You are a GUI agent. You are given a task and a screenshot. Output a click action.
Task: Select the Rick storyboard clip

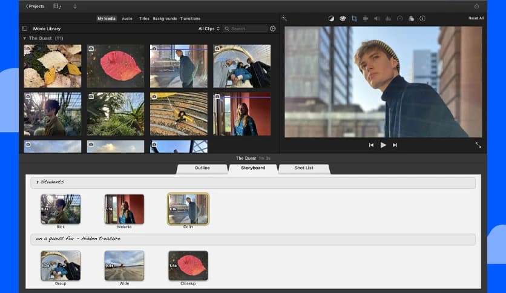(61, 209)
